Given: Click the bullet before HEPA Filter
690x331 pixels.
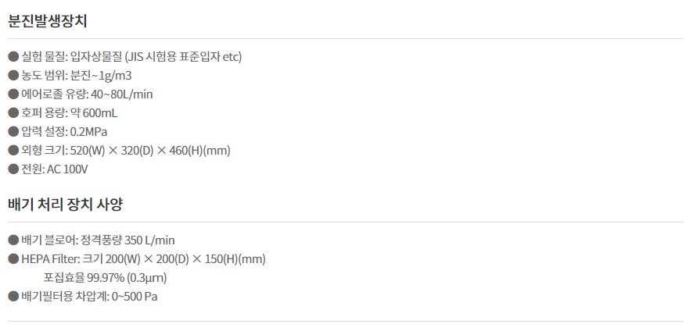Looking at the screenshot, I should click(13, 258).
